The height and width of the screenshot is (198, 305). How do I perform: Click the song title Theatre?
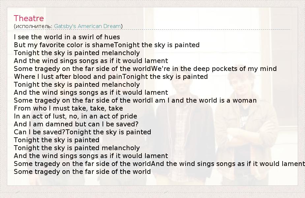click(x=29, y=18)
